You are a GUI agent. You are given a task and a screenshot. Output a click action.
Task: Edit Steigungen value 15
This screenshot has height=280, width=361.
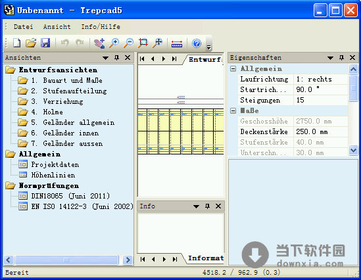tap(321, 100)
